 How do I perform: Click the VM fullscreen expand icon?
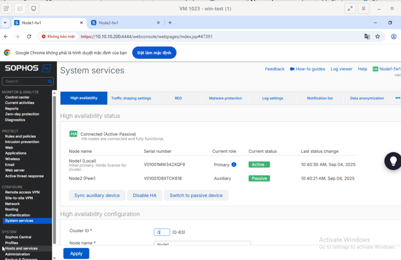350,9
